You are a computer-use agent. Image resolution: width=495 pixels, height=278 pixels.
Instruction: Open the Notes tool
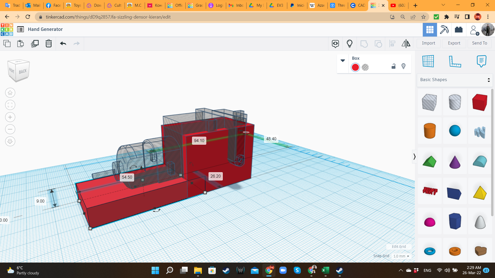481,61
